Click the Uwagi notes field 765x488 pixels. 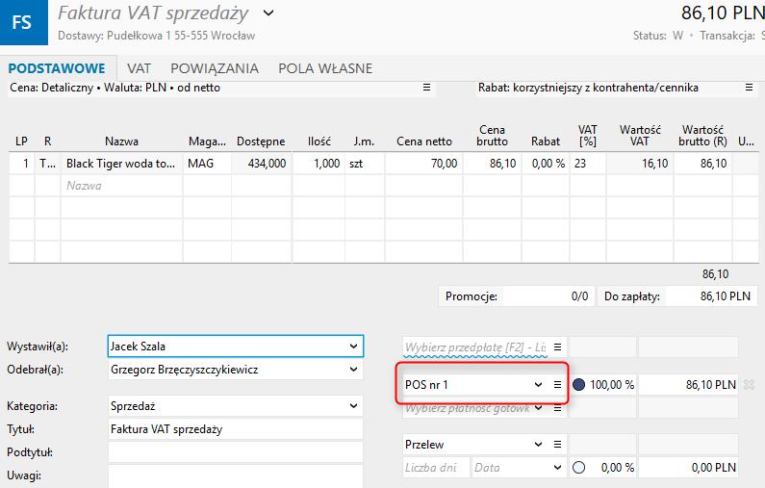tap(235, 476)
